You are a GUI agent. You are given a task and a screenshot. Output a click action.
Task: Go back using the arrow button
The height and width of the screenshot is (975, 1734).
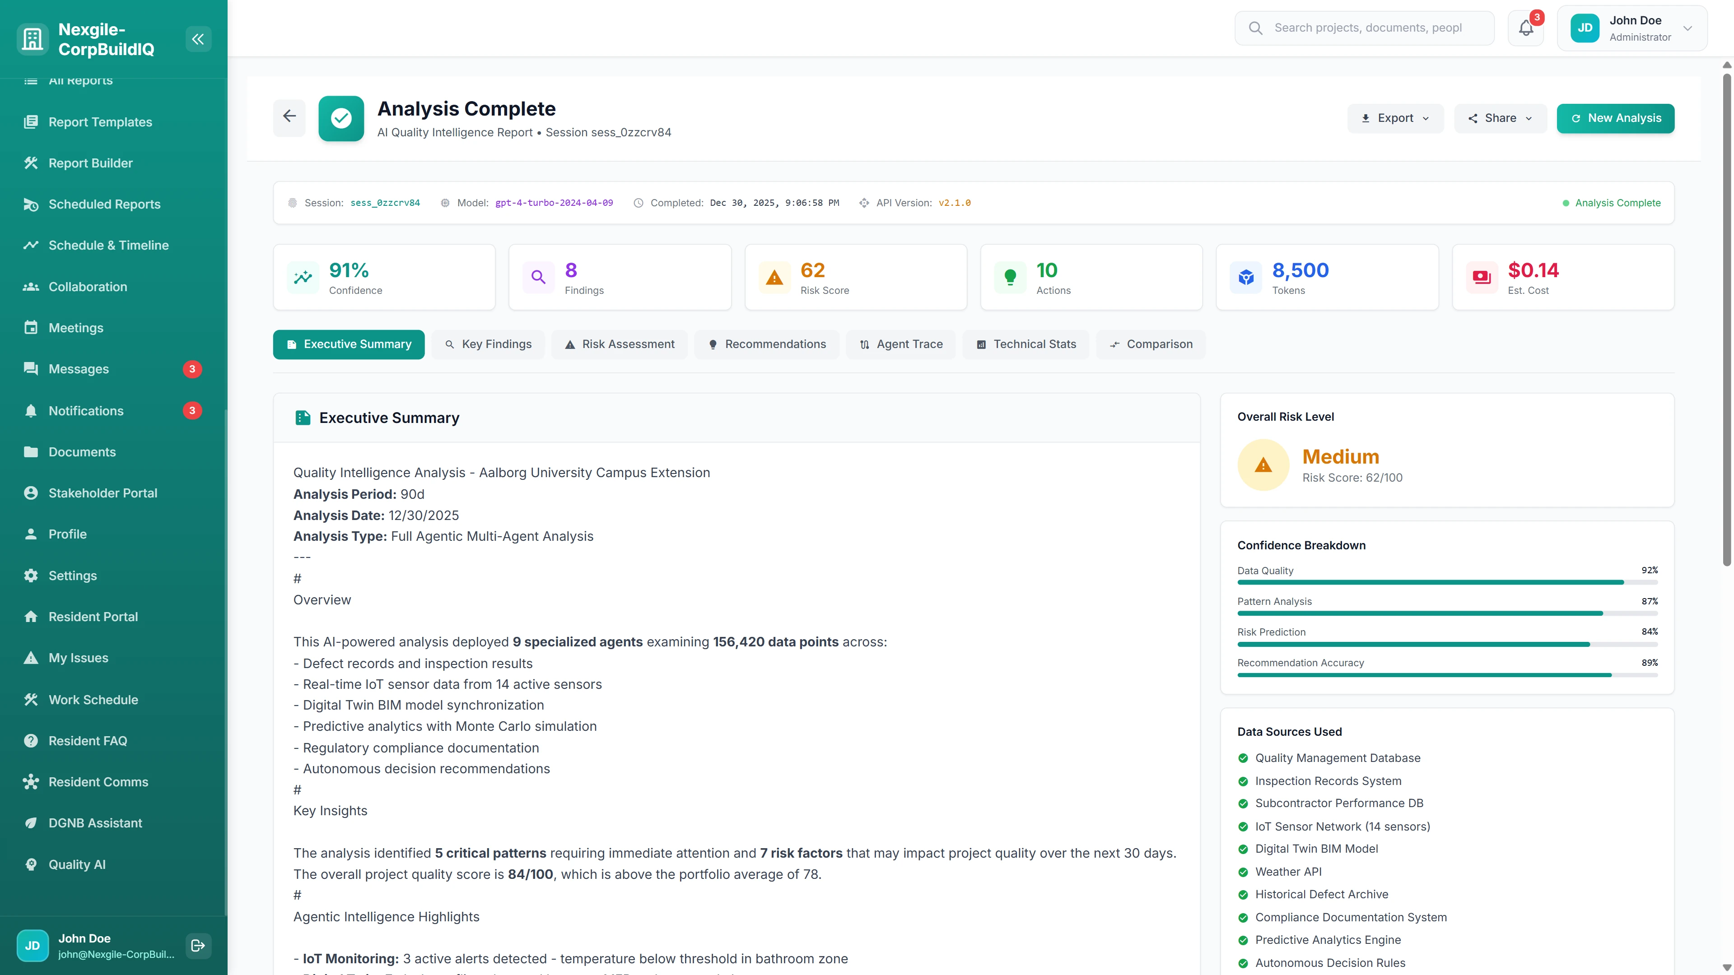tap(289, 116)
